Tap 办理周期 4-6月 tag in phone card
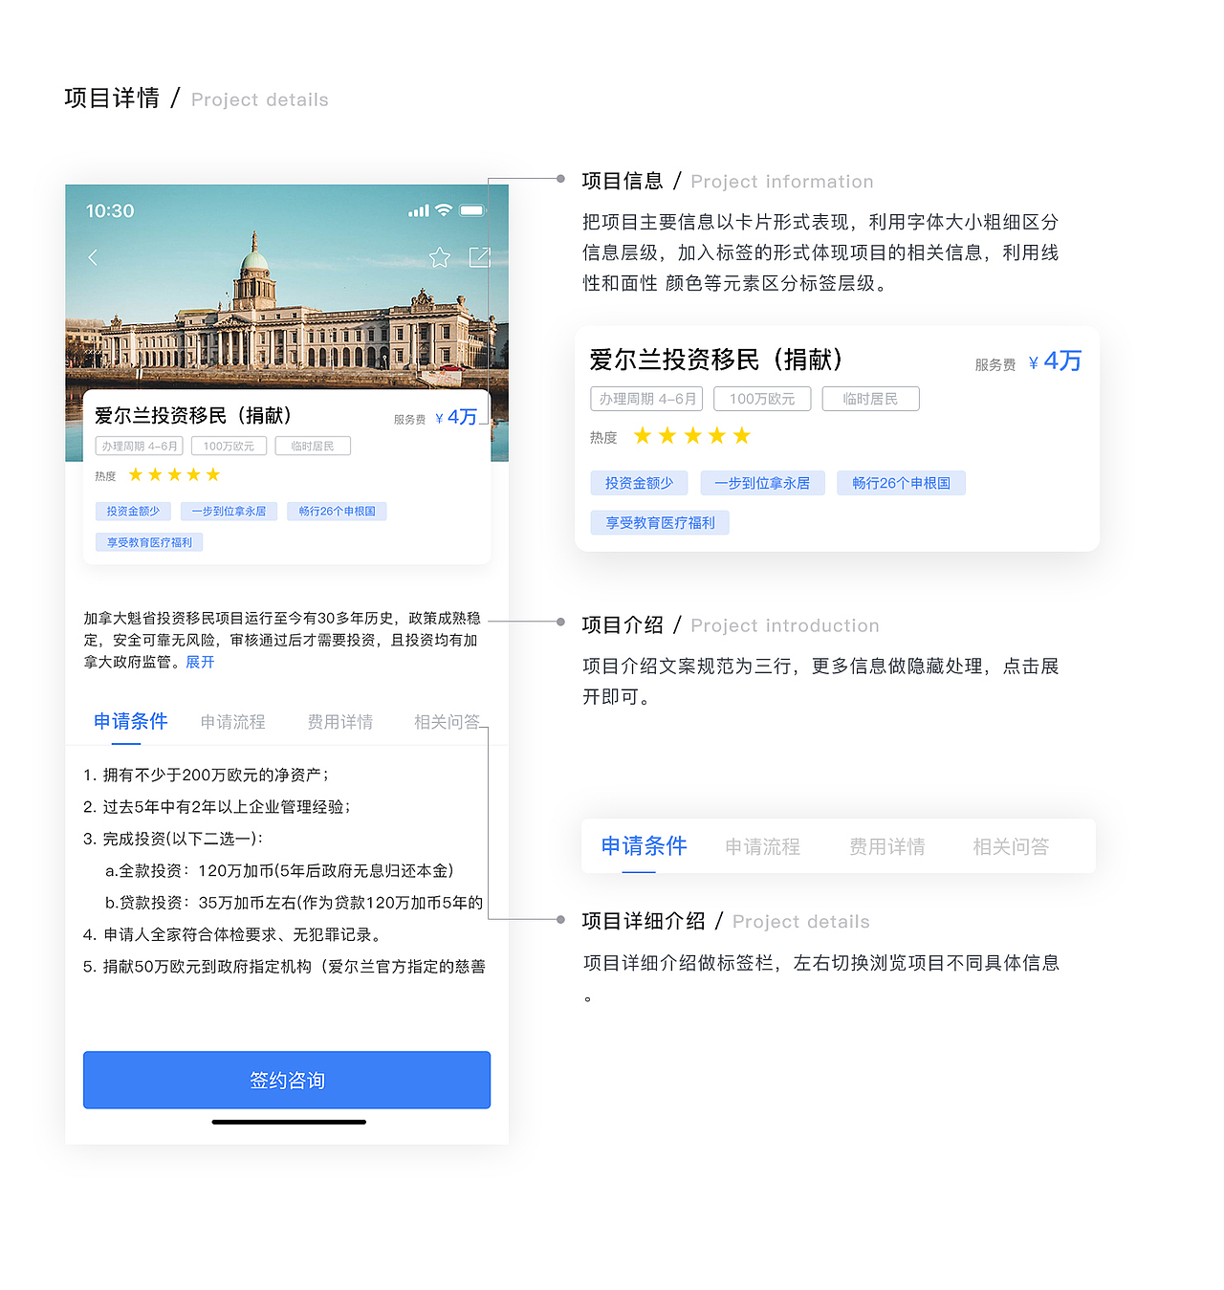Screen dimensions: 1224x1290 click(x=140, y=447)
